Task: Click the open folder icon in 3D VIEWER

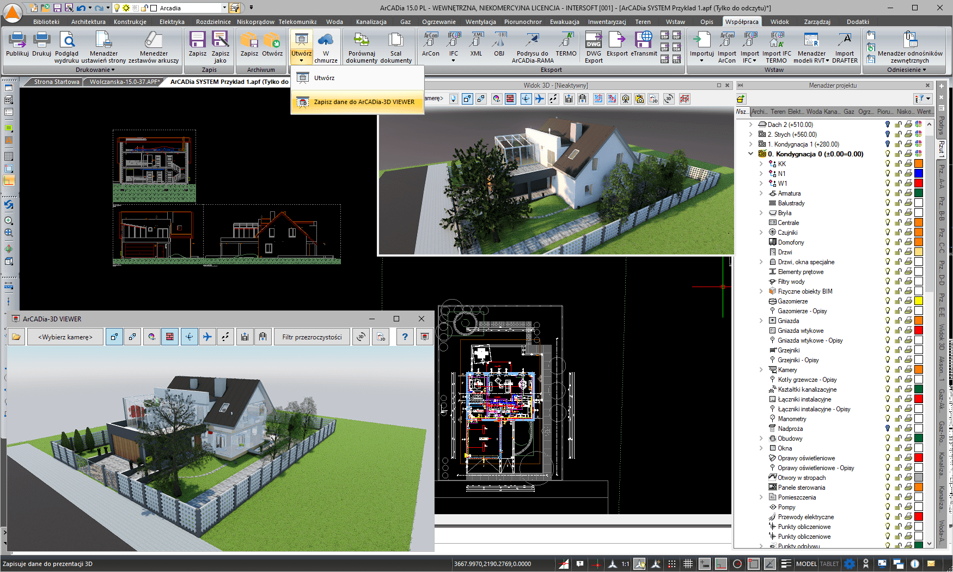Action: [x=16, y=337]
